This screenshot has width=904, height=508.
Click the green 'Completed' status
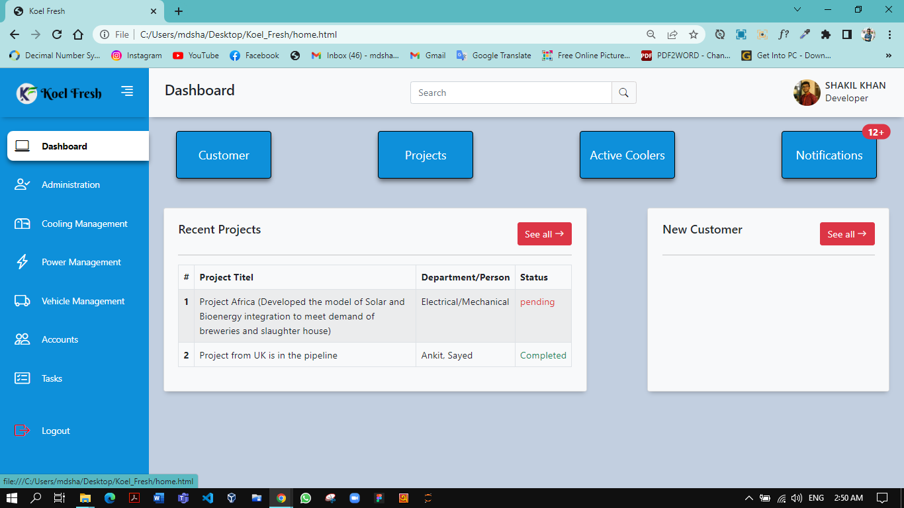543,355
